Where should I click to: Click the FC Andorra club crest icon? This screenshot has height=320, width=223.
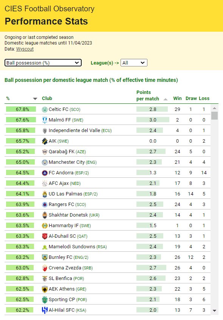(x=45, y=173)
